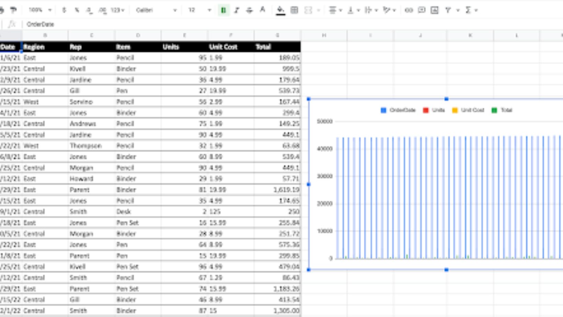This screenshot has height=317, width=563.
Task: Open text wrapping dropdown
Action: (x=371, y=10)
